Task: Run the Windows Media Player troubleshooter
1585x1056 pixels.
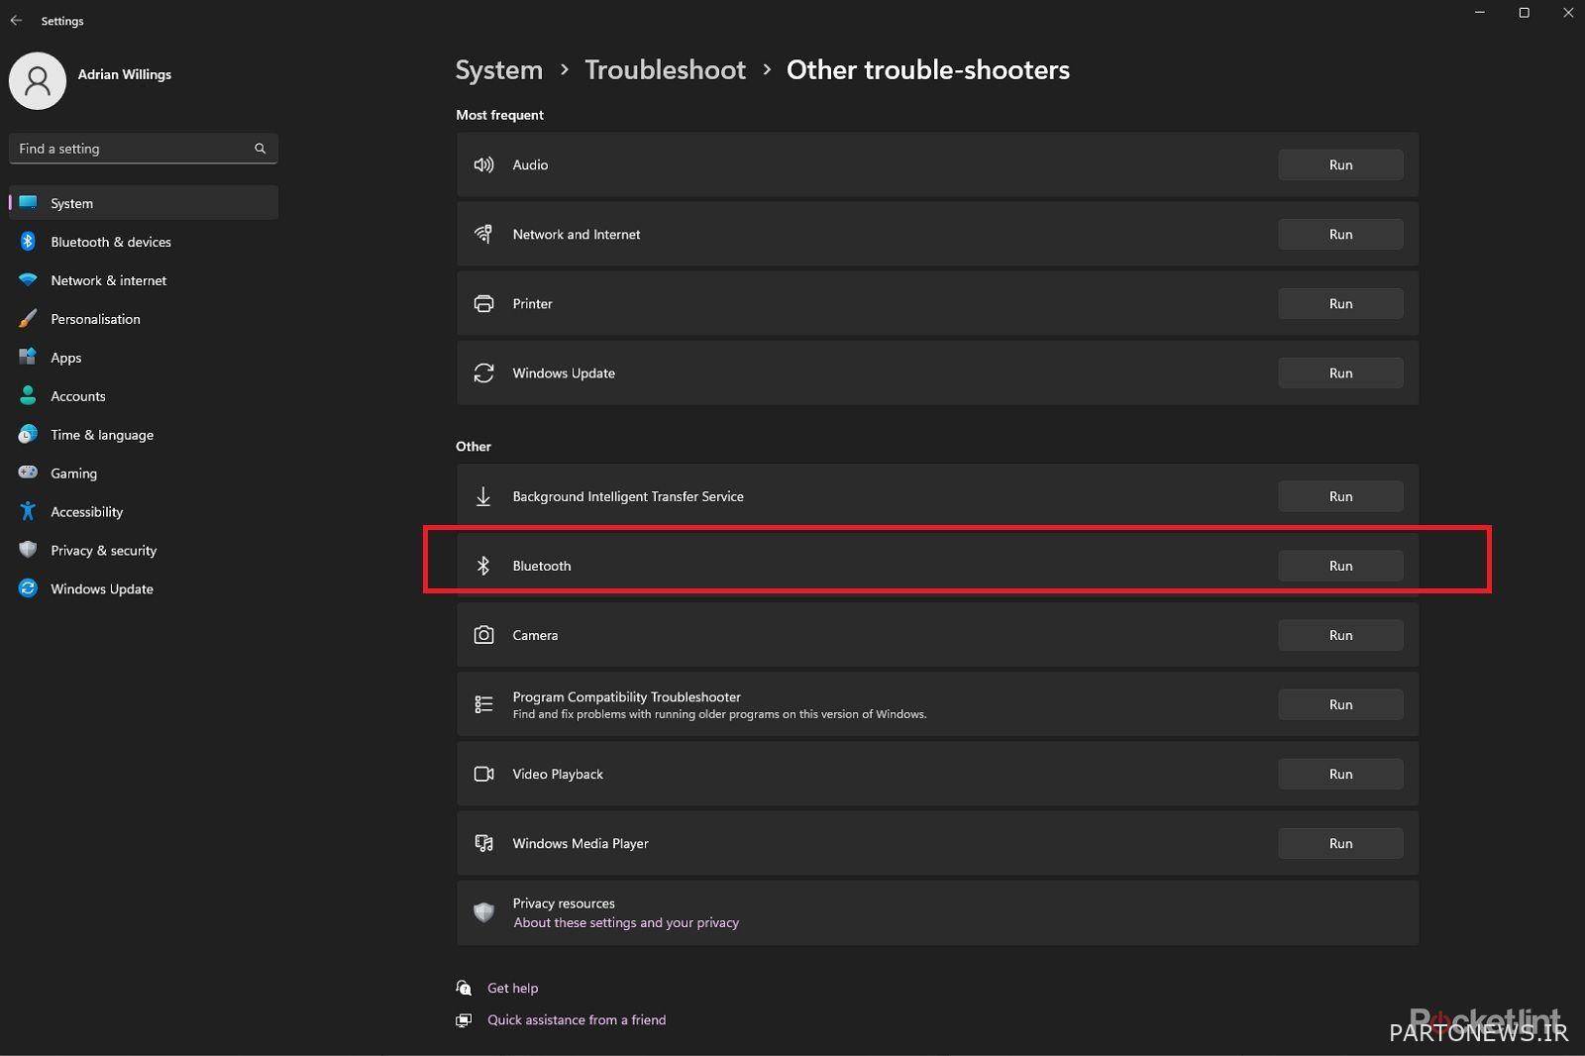Action: pyautogui.click(x=1340, y=843)
